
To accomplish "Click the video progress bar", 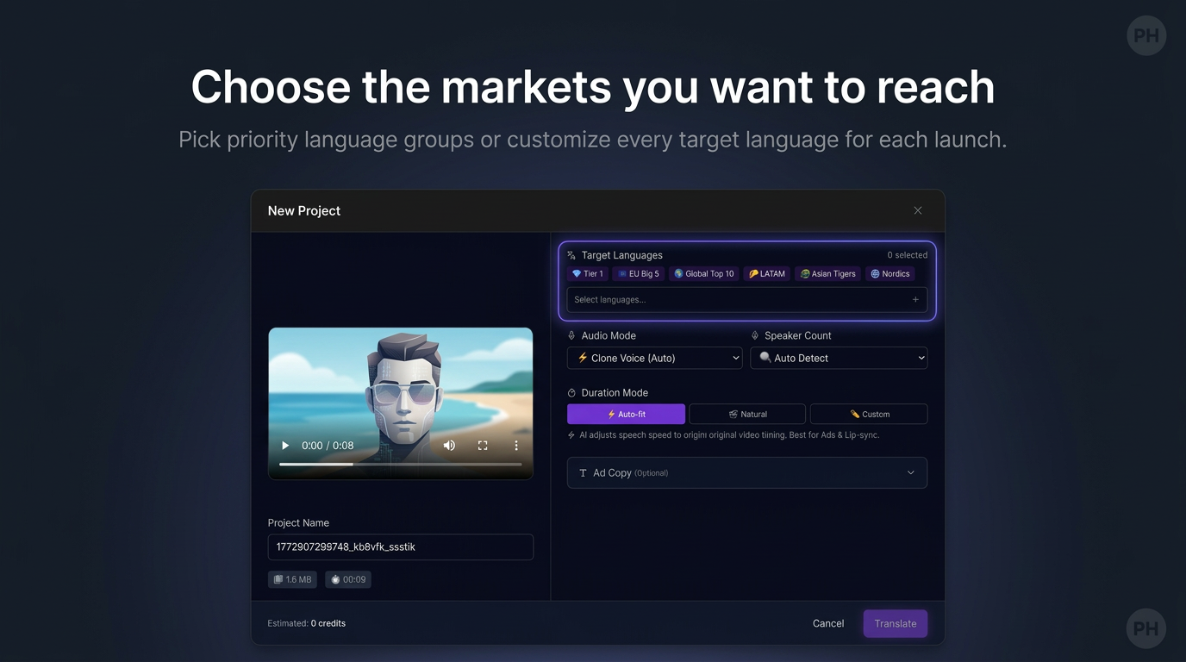I will 401,465.
